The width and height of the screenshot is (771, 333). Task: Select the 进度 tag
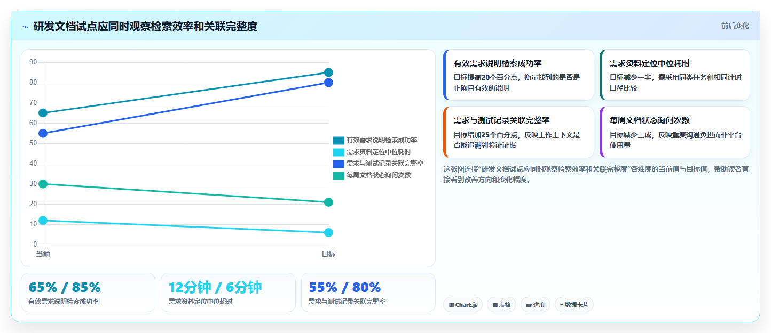[536, 305]
